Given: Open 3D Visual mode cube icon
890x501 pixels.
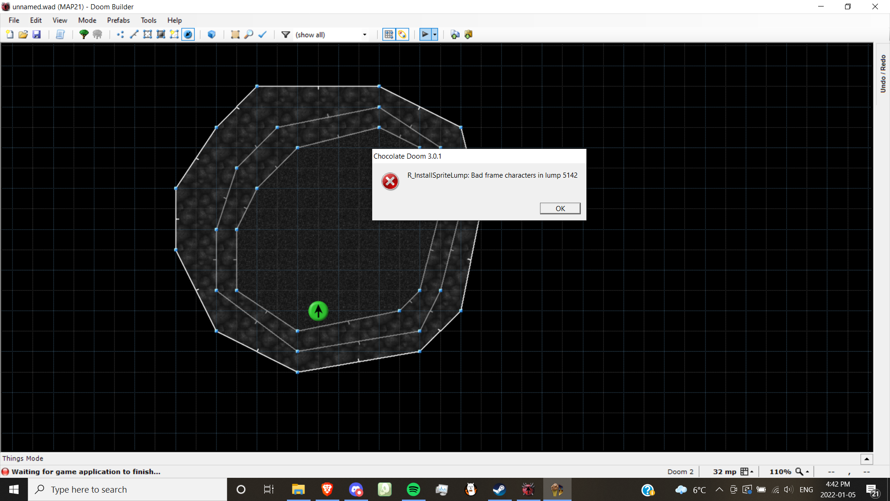Looking at the screenshot, I should tap(211, 34).
